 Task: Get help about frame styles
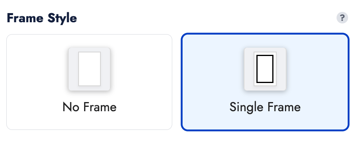click(x=342, y=18)
